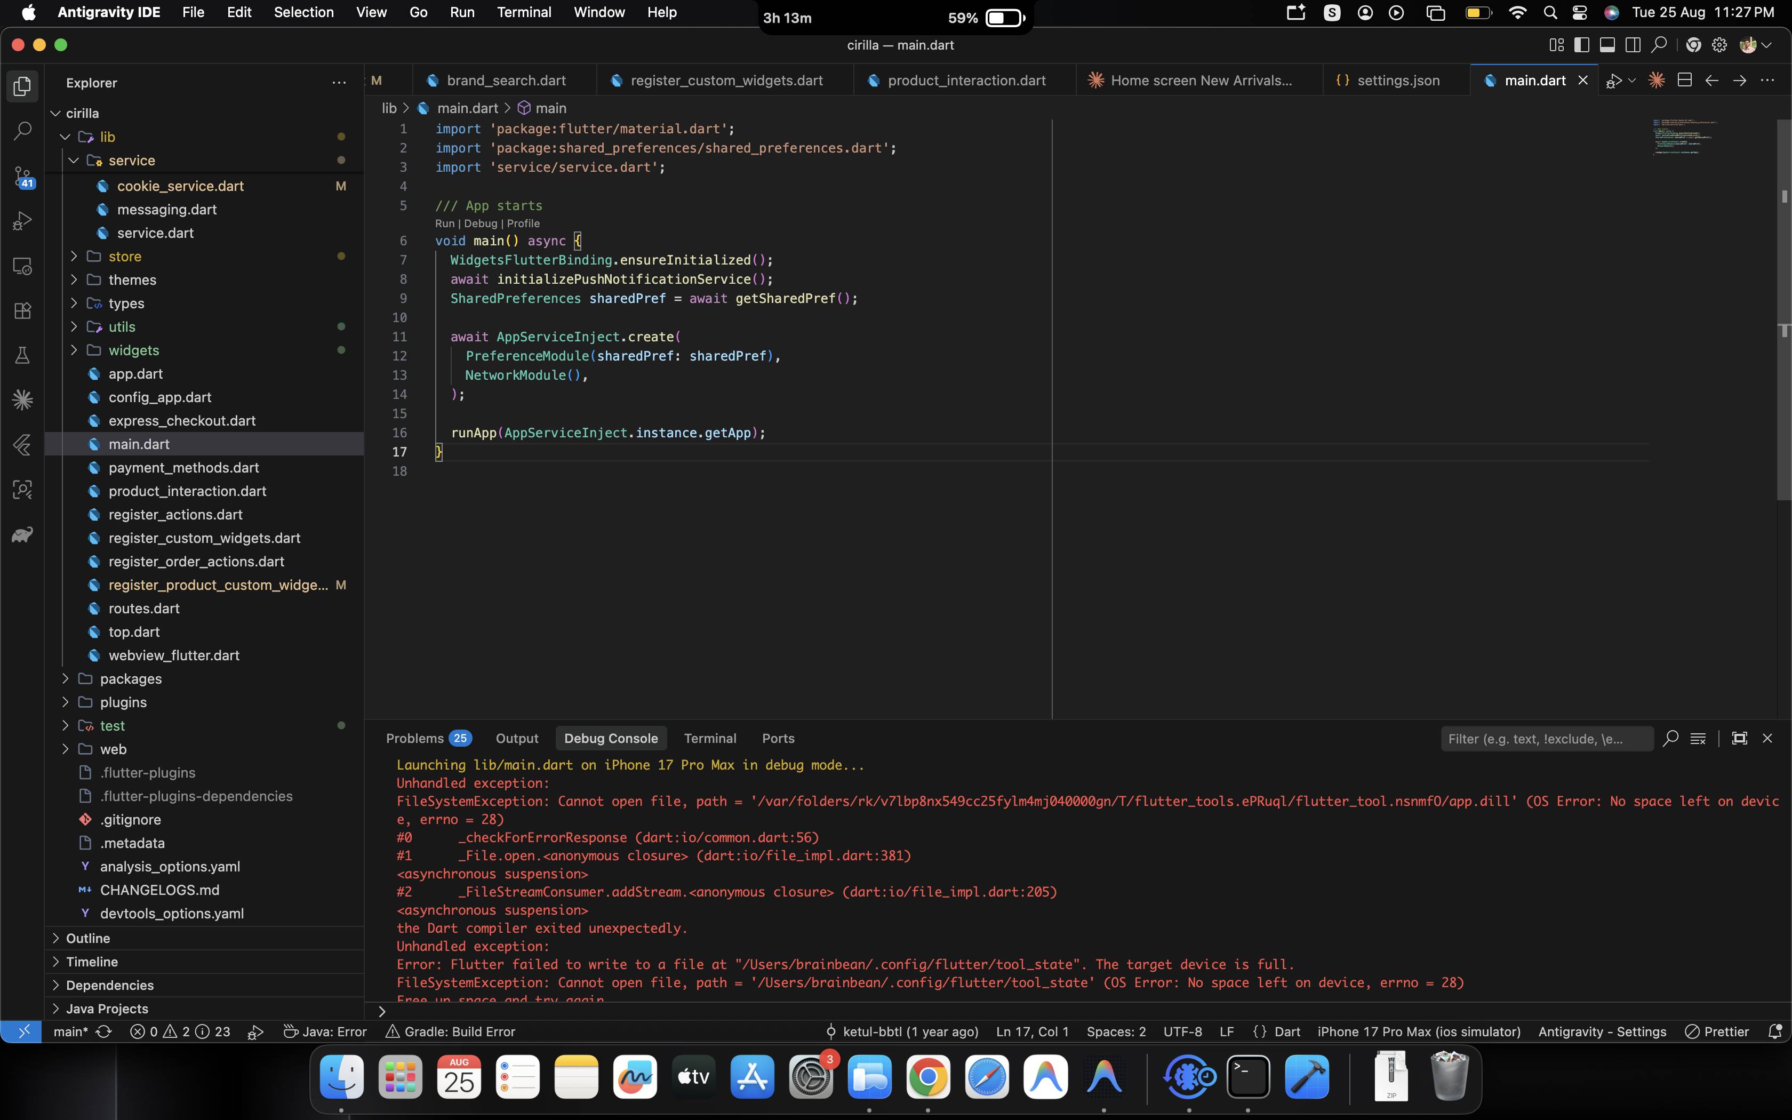Select iPhone 17 Pro Max device in status bar

(x=1419, y=1031)
